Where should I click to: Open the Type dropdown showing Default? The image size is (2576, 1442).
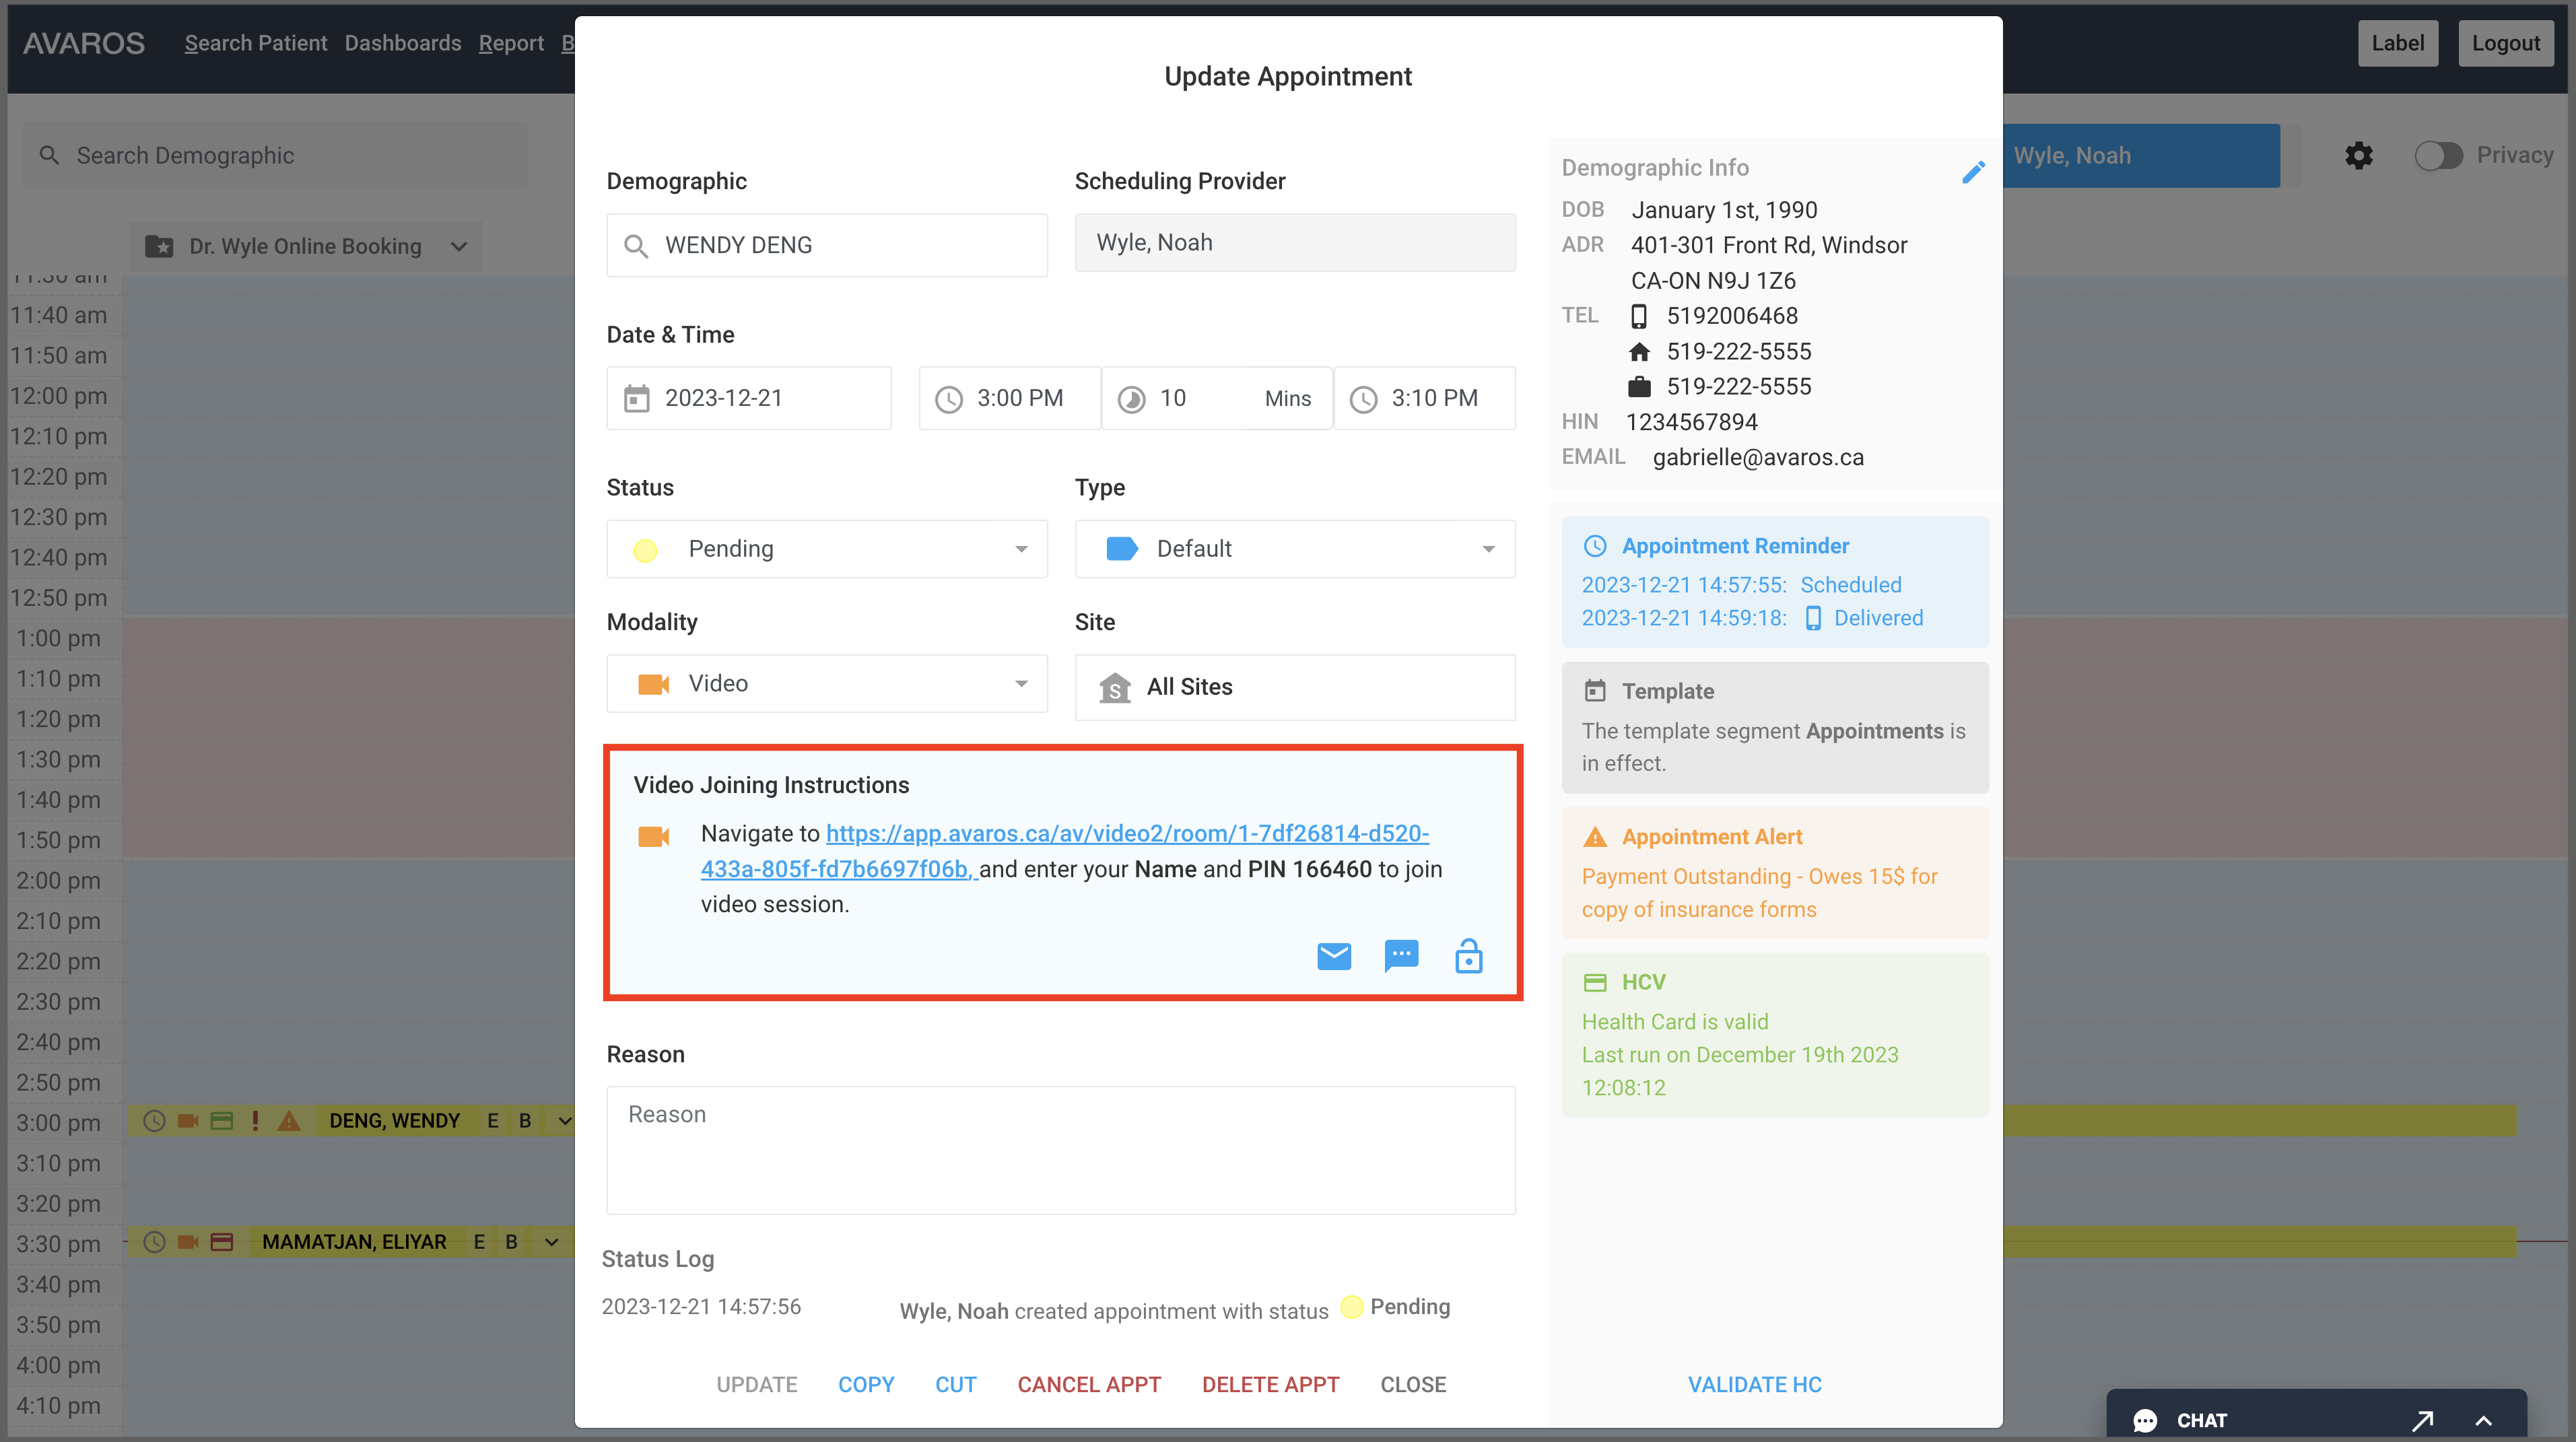[1294, 549]
